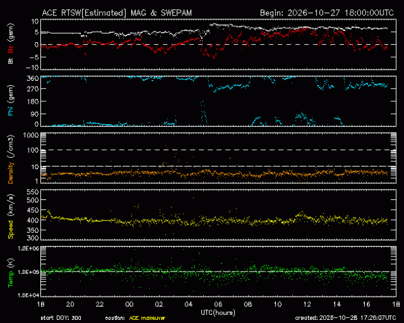The height and width of the screenshot is (323, 404).
Task: Click the "20" hour label on the time axis
Action: [70, 304]
